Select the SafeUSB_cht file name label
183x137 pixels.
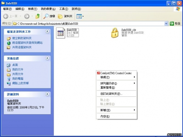tap(129, 30)
